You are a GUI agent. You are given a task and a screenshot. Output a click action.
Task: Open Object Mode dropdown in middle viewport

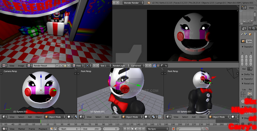tap(132, 117)
